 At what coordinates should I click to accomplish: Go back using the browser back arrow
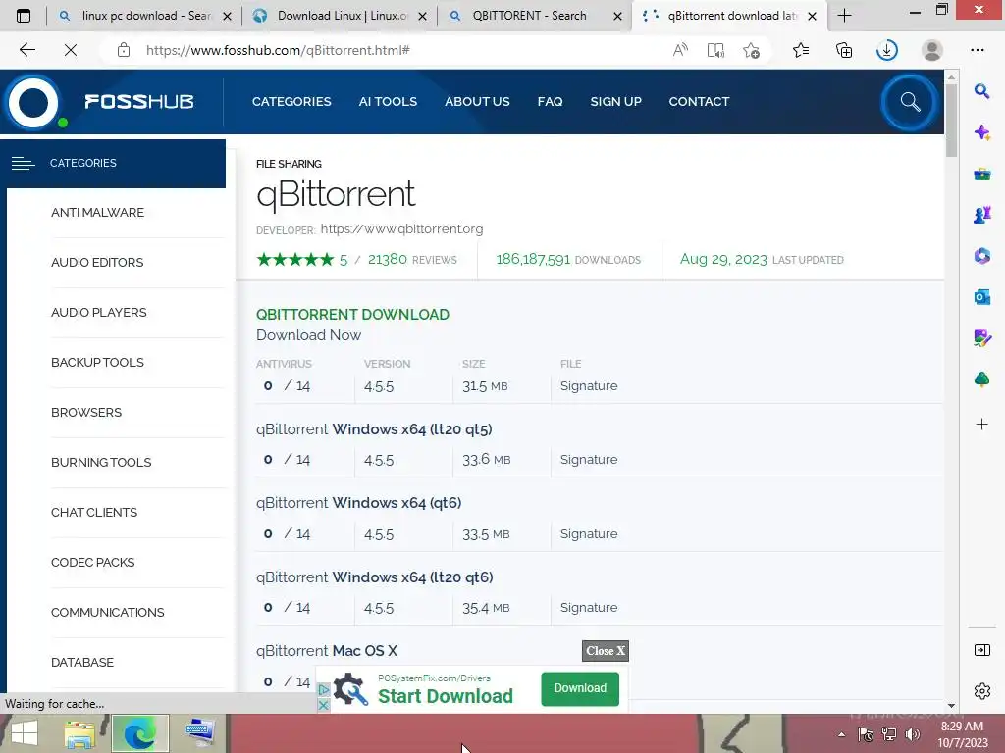(27, 50)
